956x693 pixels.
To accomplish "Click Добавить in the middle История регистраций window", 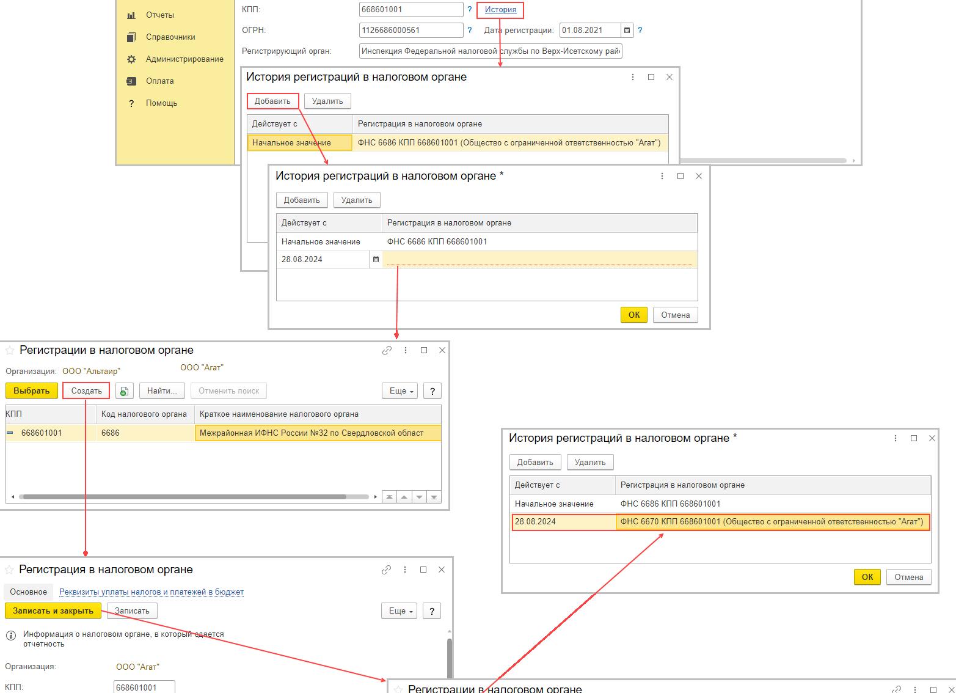I will (302, 200).
